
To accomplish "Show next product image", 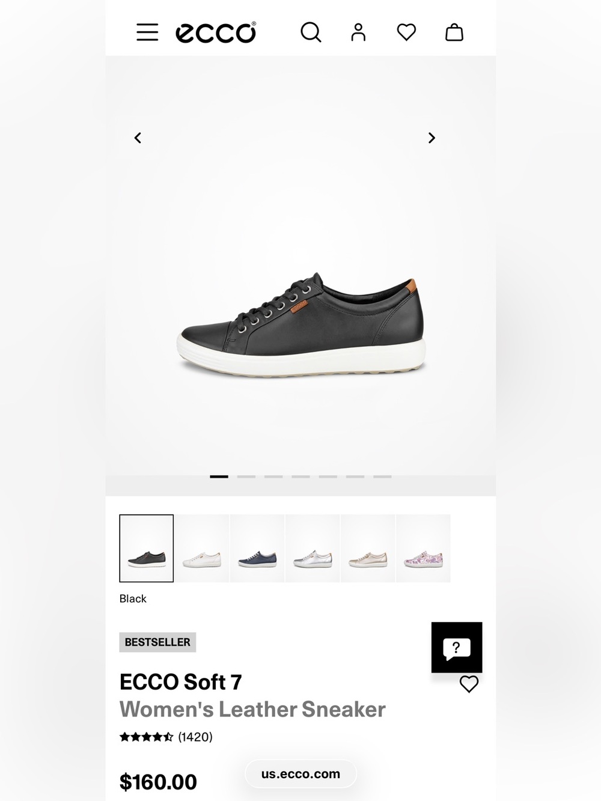I will (x=432, y=138).
